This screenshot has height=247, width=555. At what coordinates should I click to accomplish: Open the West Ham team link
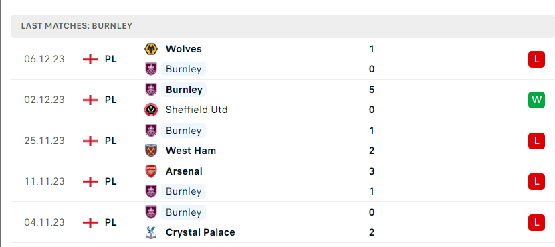click(x=191, y=151)
